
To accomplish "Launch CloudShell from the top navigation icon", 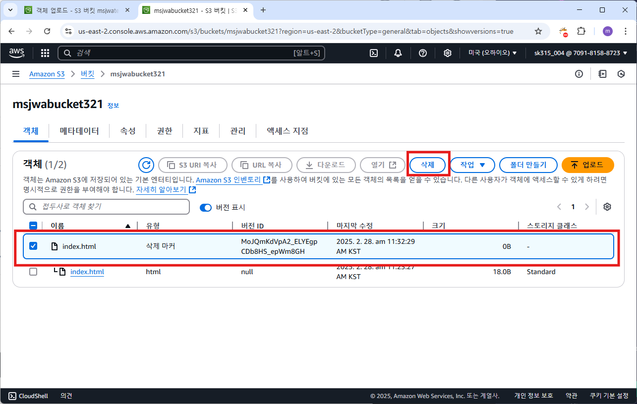I will 374,53.
